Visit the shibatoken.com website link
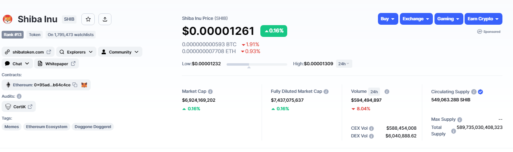 [28, 52]
